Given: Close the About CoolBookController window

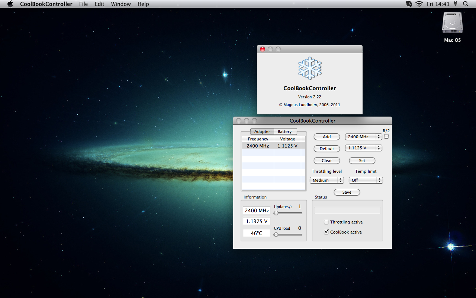Looking at the screenshot, I should 263,49.
